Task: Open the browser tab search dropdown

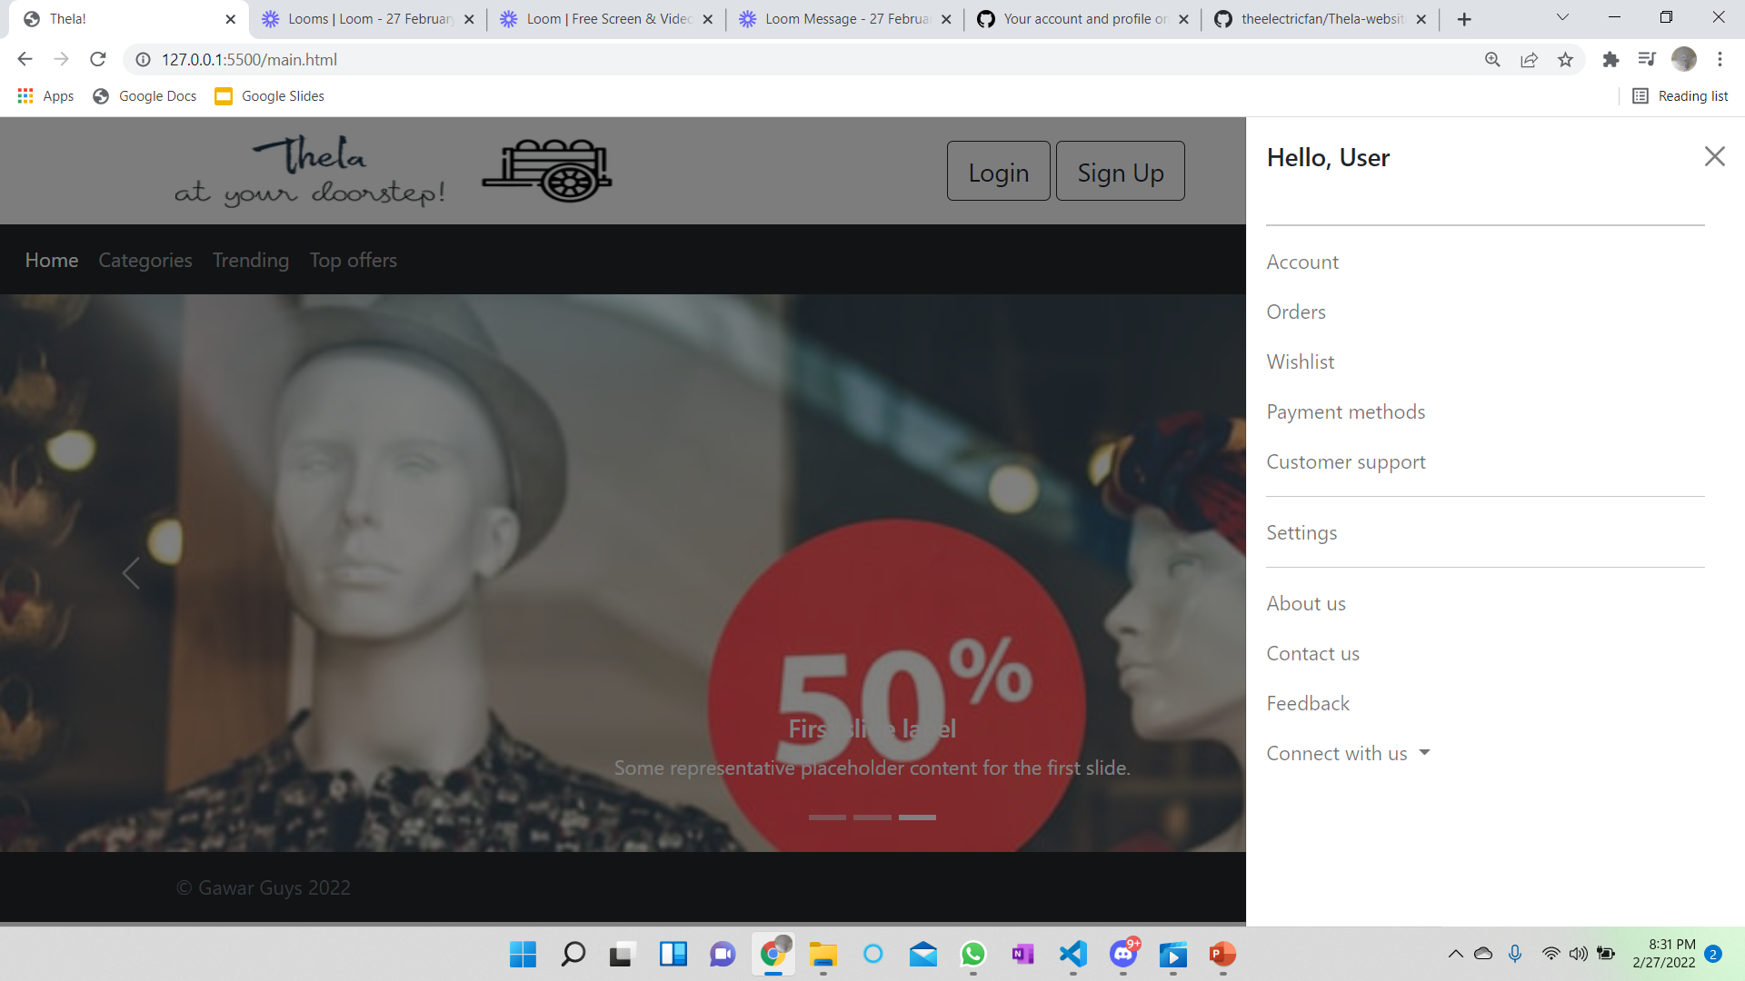Action: point(1561,18)
